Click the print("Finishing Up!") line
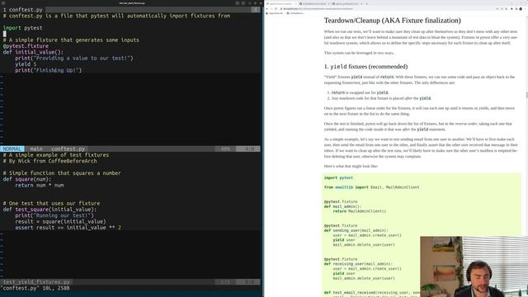 [48, 70]
